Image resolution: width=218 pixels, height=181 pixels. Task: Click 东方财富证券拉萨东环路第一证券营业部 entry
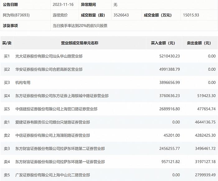[x=60, y=162]
